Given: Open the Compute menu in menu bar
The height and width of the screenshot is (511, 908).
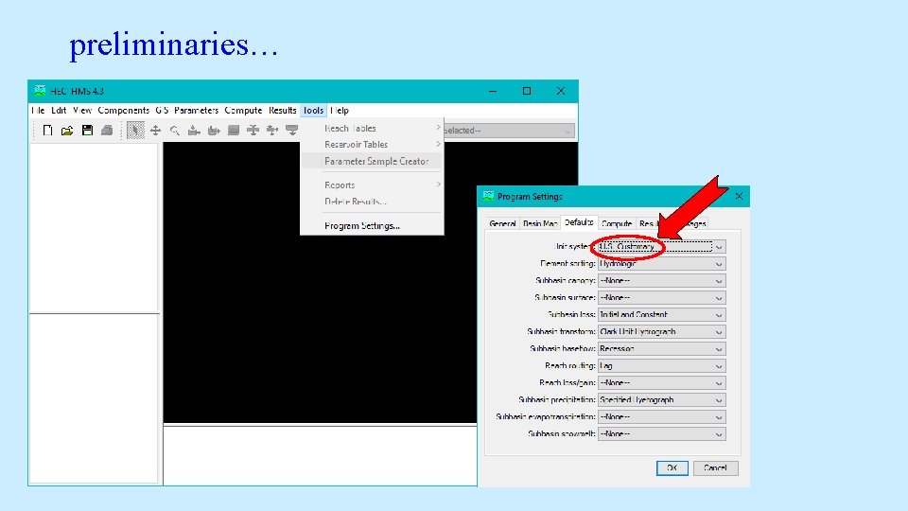Looking at the screenshot, I should pos(243,110).
